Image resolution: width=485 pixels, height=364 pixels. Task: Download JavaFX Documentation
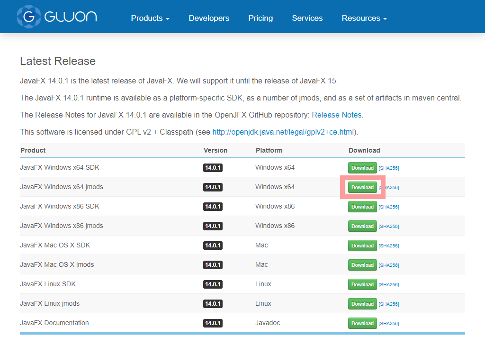pos(362,323)
